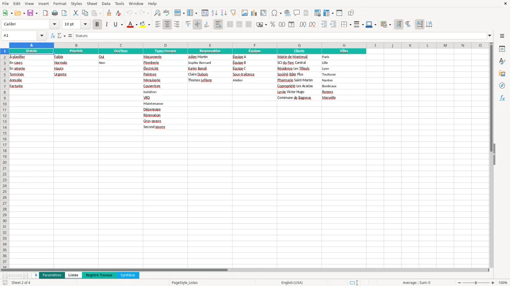Toggle Underline formatting
Image resolution: width=510 pixels, height=286 pixels.
(115, 25)
